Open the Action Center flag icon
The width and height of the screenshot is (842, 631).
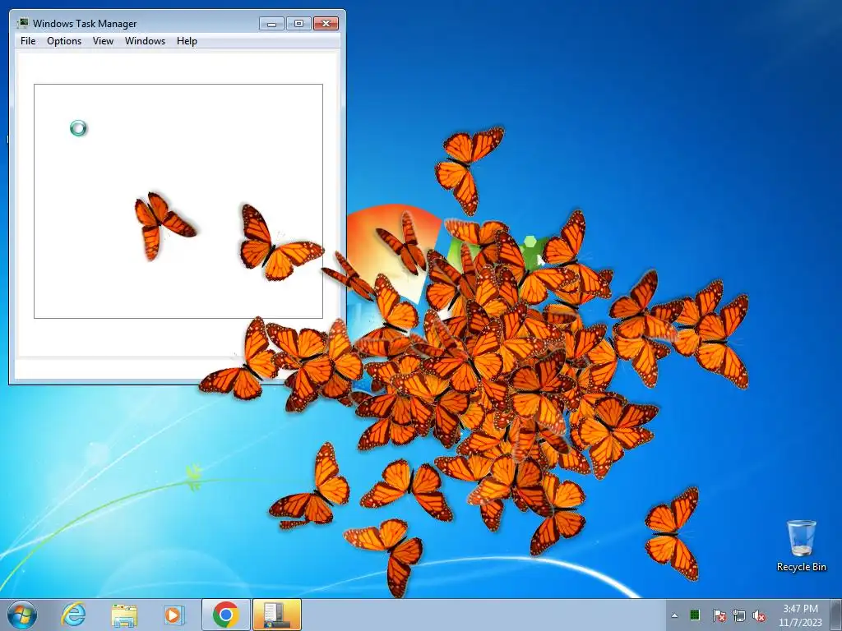[x=719, y=615]
